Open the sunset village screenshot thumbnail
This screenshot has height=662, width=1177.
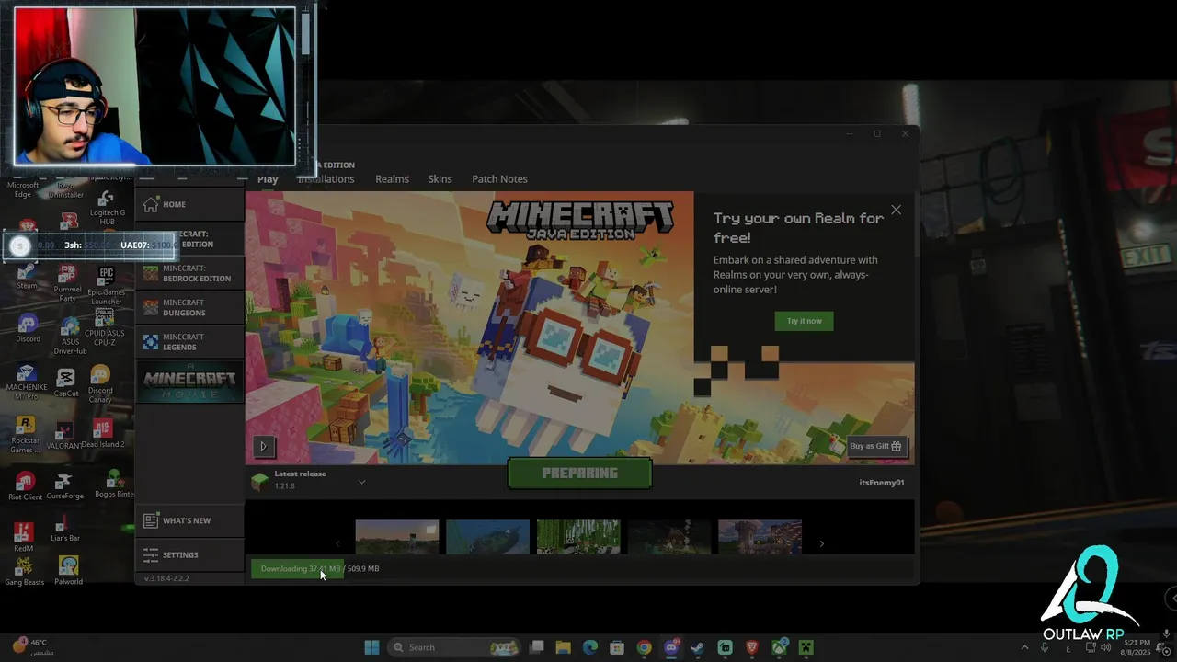pyautogui.click(x=760, y=537)
